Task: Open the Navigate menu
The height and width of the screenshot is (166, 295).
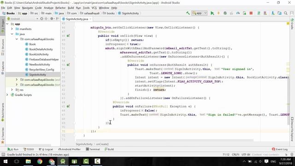Action: point(28,8)
